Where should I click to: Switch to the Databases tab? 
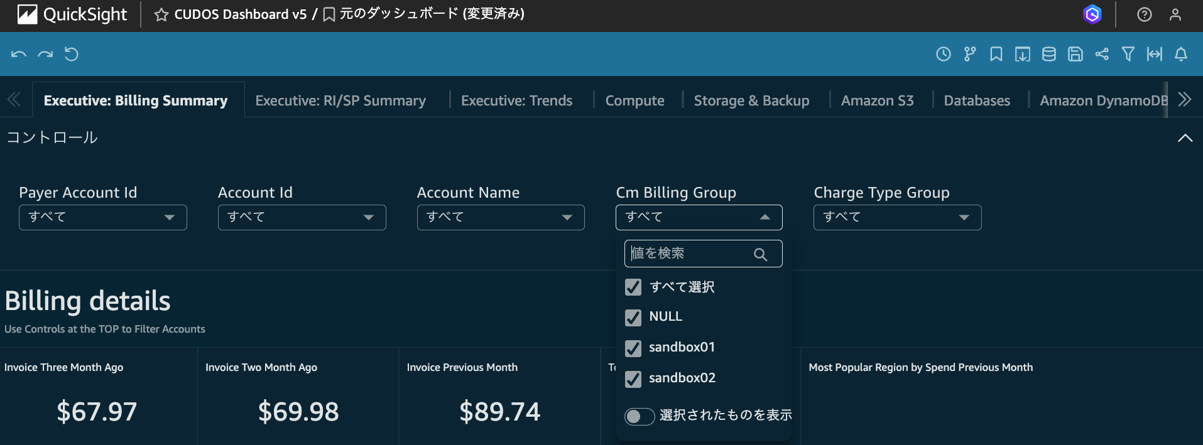tap(977, 100)
